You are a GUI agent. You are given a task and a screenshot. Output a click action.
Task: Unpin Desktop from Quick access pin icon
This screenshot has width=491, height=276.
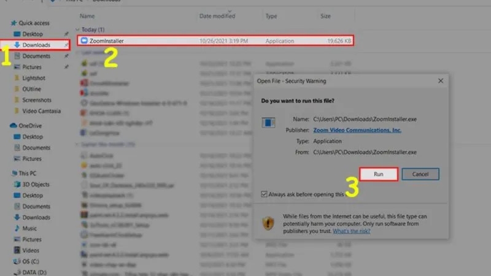[66, 34]
